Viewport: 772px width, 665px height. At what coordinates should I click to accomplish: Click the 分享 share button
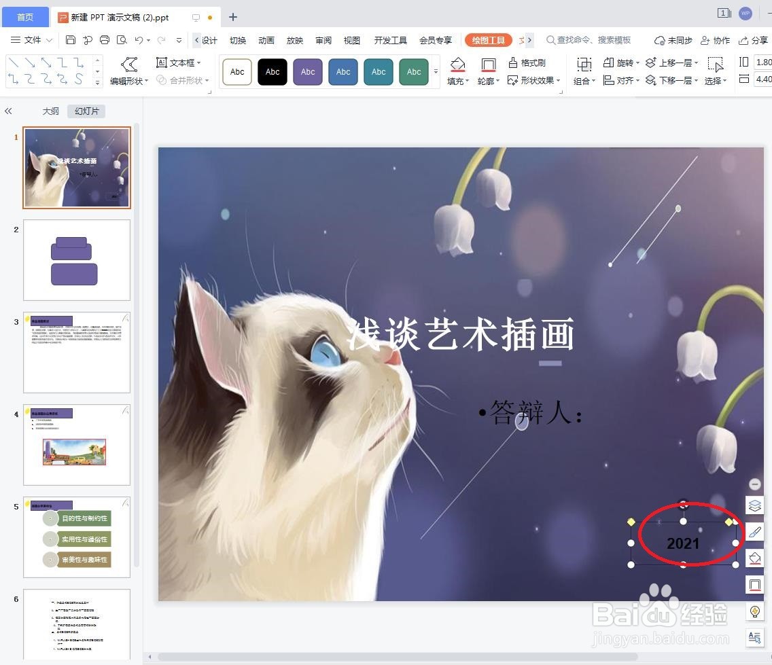tap(753, 40)
